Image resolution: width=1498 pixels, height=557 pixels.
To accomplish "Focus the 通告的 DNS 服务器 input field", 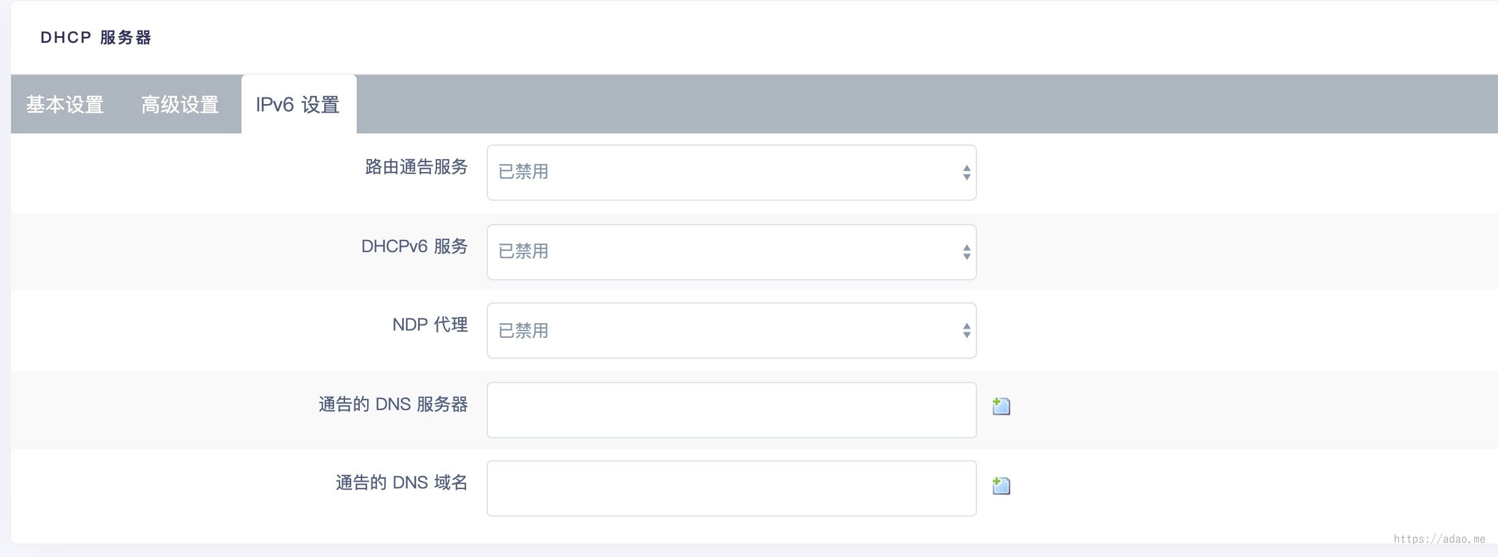I will pyautogui.click(x=731, y=410).
